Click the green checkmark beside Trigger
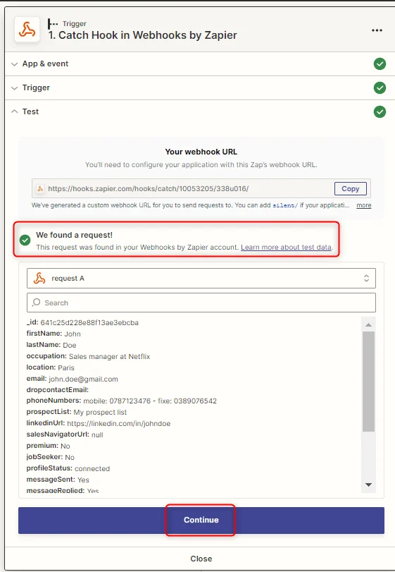395x572 pixels. coord(380,88)
